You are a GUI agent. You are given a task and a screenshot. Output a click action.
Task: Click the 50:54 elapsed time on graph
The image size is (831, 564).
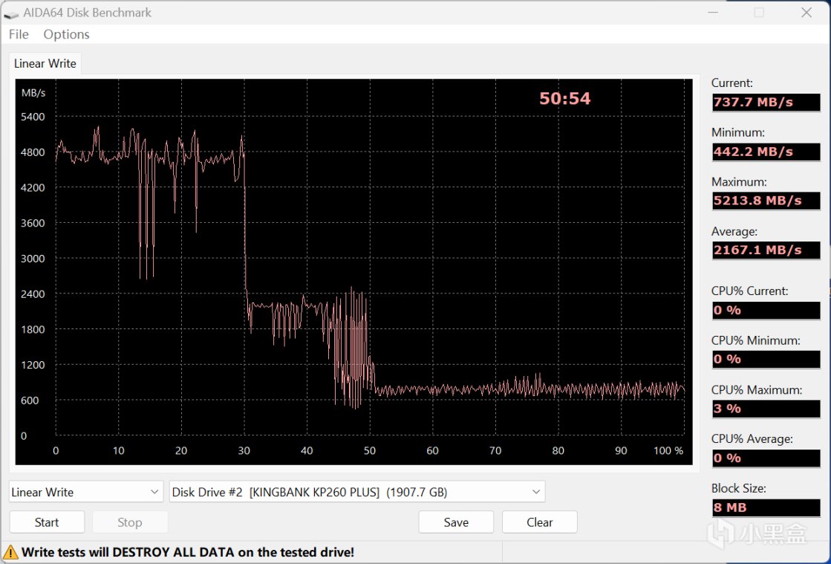coord(564,99)
